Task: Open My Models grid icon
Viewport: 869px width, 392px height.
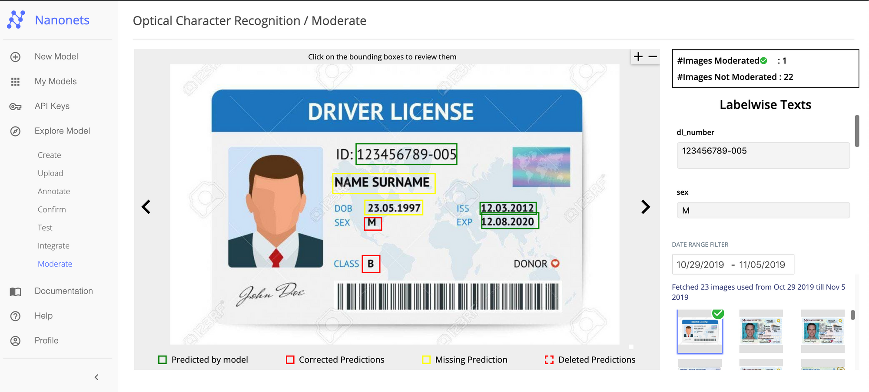Action: pos(15,82)
